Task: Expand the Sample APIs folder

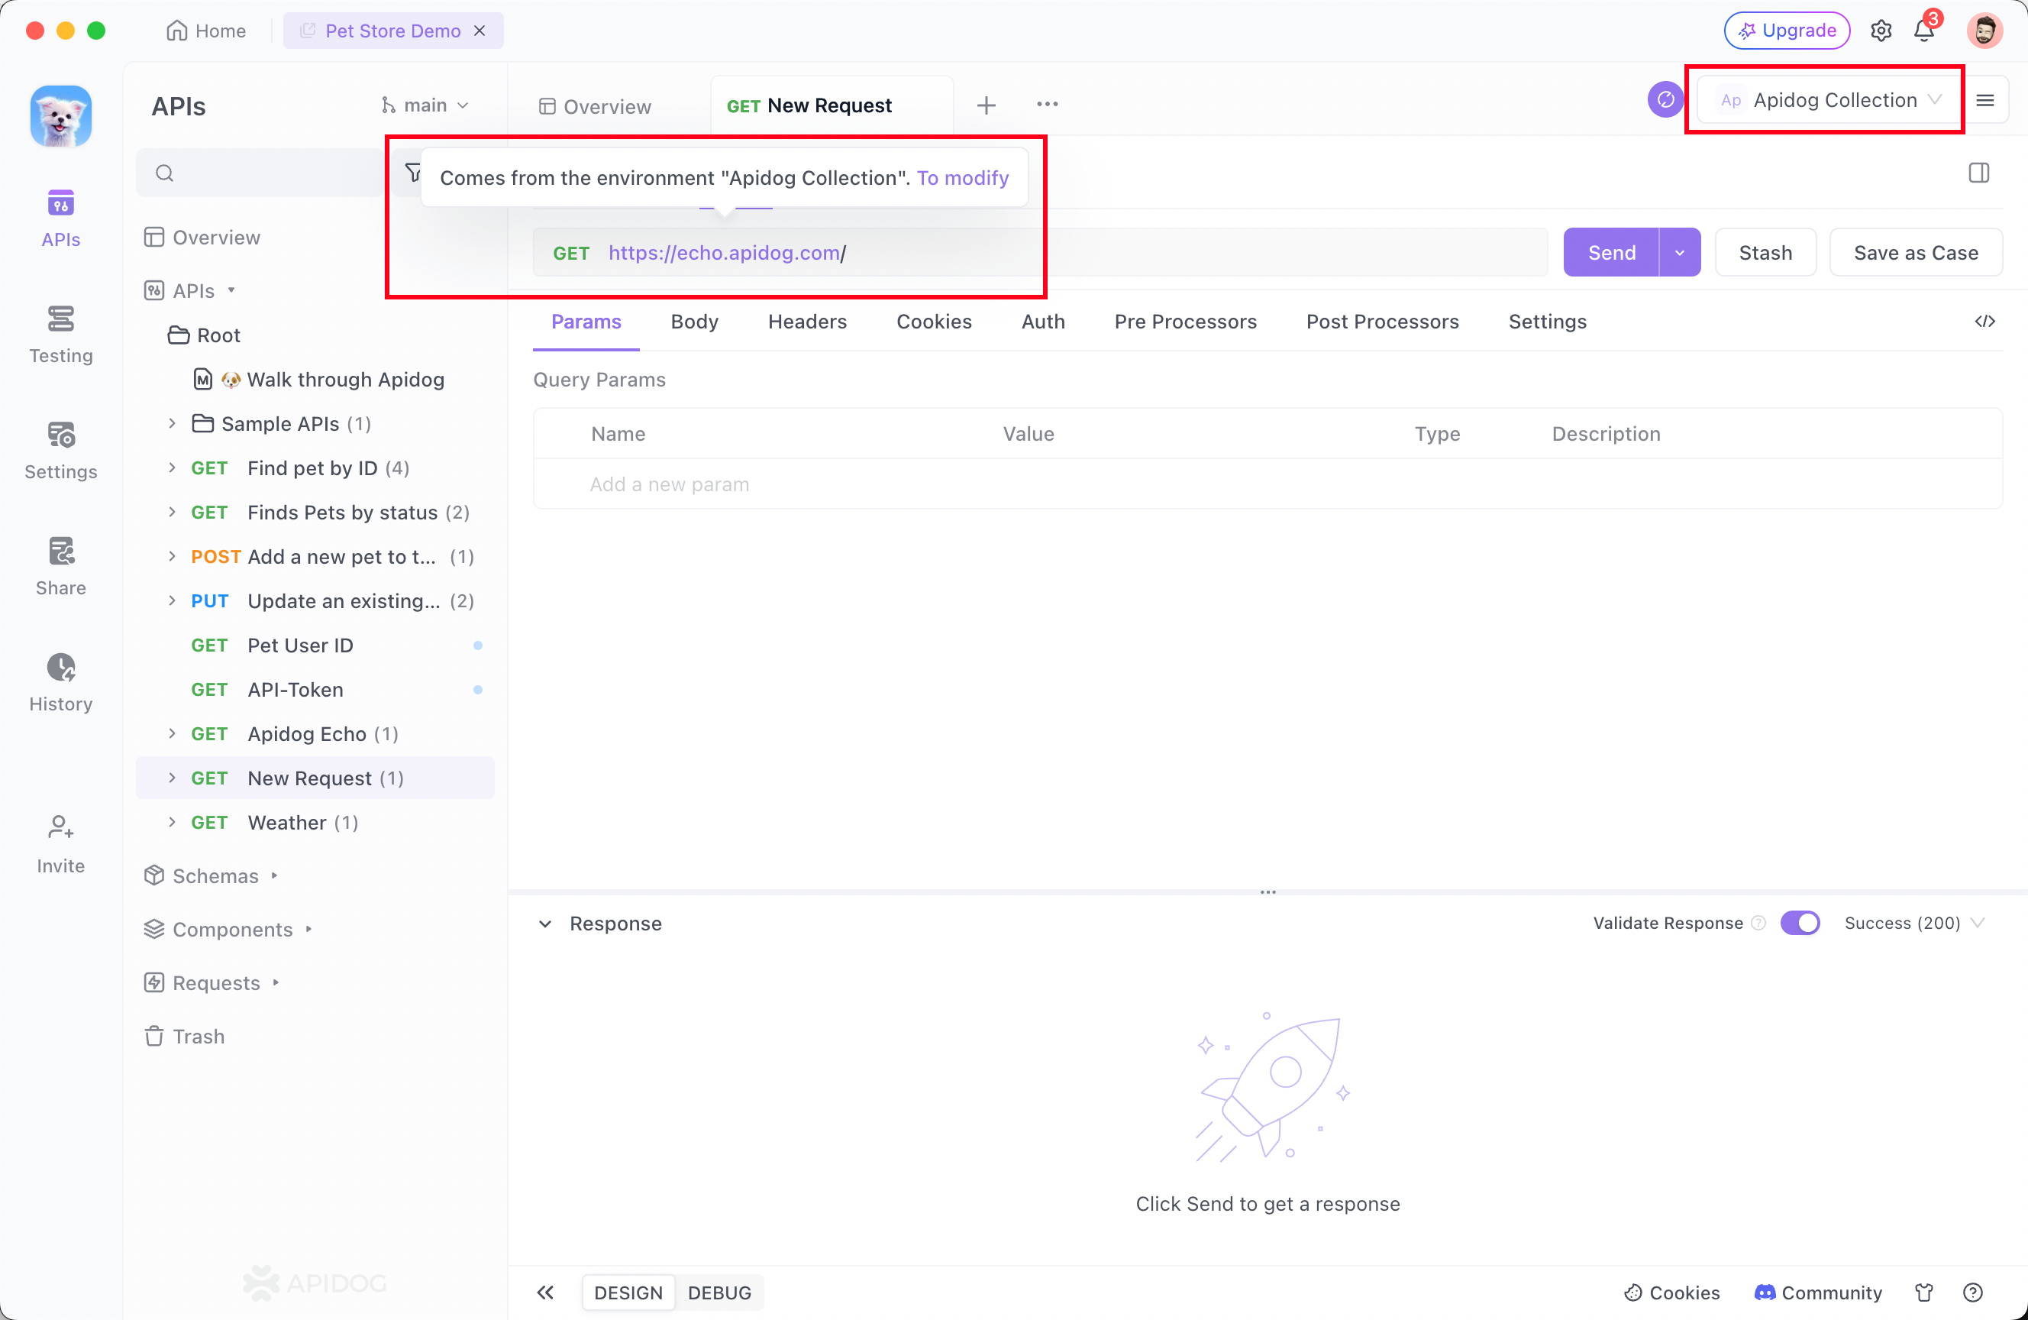Action: point(172,423)
